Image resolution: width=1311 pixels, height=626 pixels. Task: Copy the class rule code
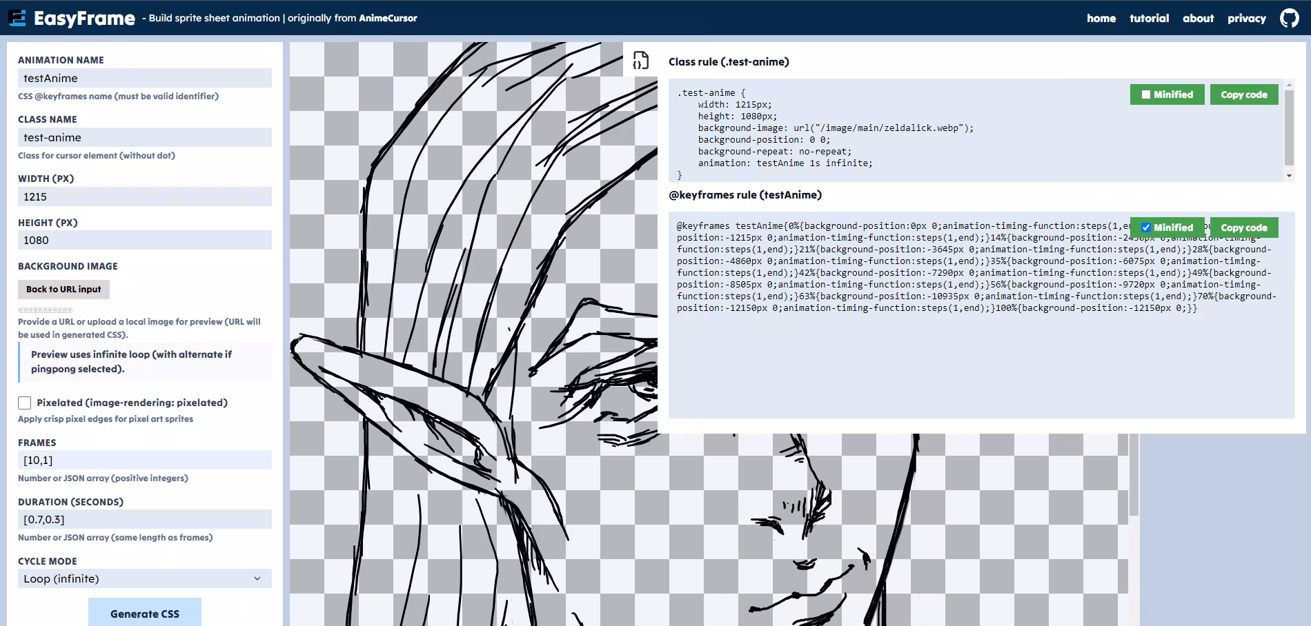point(1243,94)
